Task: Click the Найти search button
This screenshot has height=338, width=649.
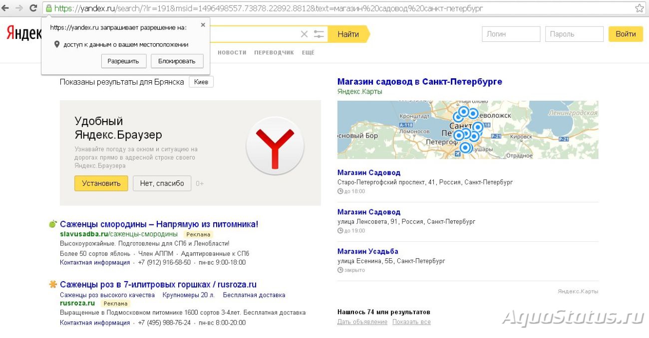Action: pyautogui.click(x=348, y=34)
